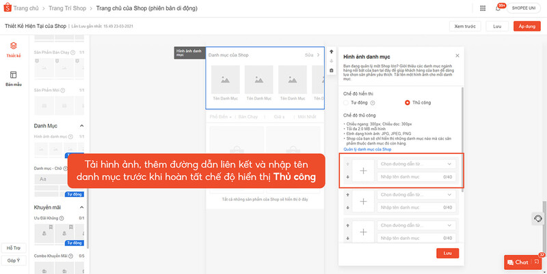
Task: Collapse the Danh Mục section
Action: (x=82, y=126)
